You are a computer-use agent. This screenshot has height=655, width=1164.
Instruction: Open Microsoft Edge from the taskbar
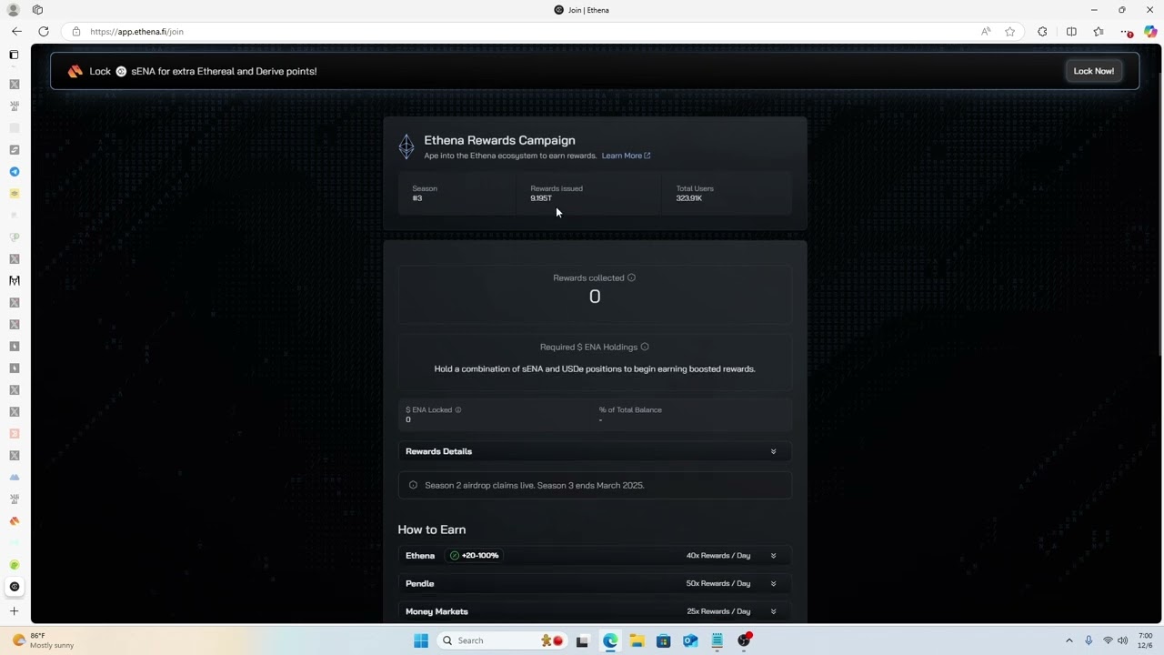point(609,640)
